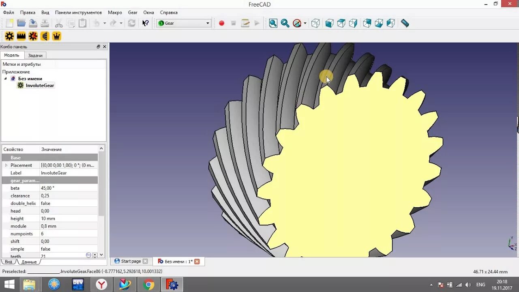Viewport: 519px width, 292px height.
Task: Close the Комбо панель
Action: tap(104, 47)
